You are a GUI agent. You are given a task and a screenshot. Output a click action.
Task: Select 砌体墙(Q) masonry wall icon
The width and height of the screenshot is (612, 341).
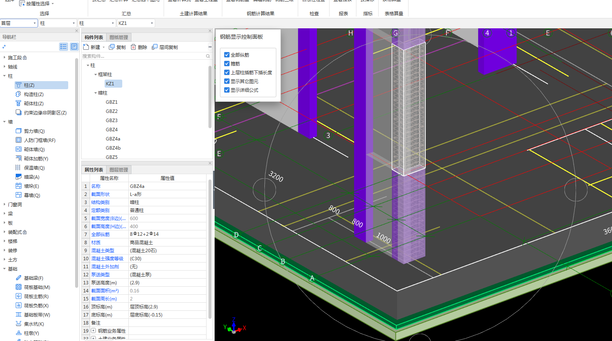coord(18,149)
